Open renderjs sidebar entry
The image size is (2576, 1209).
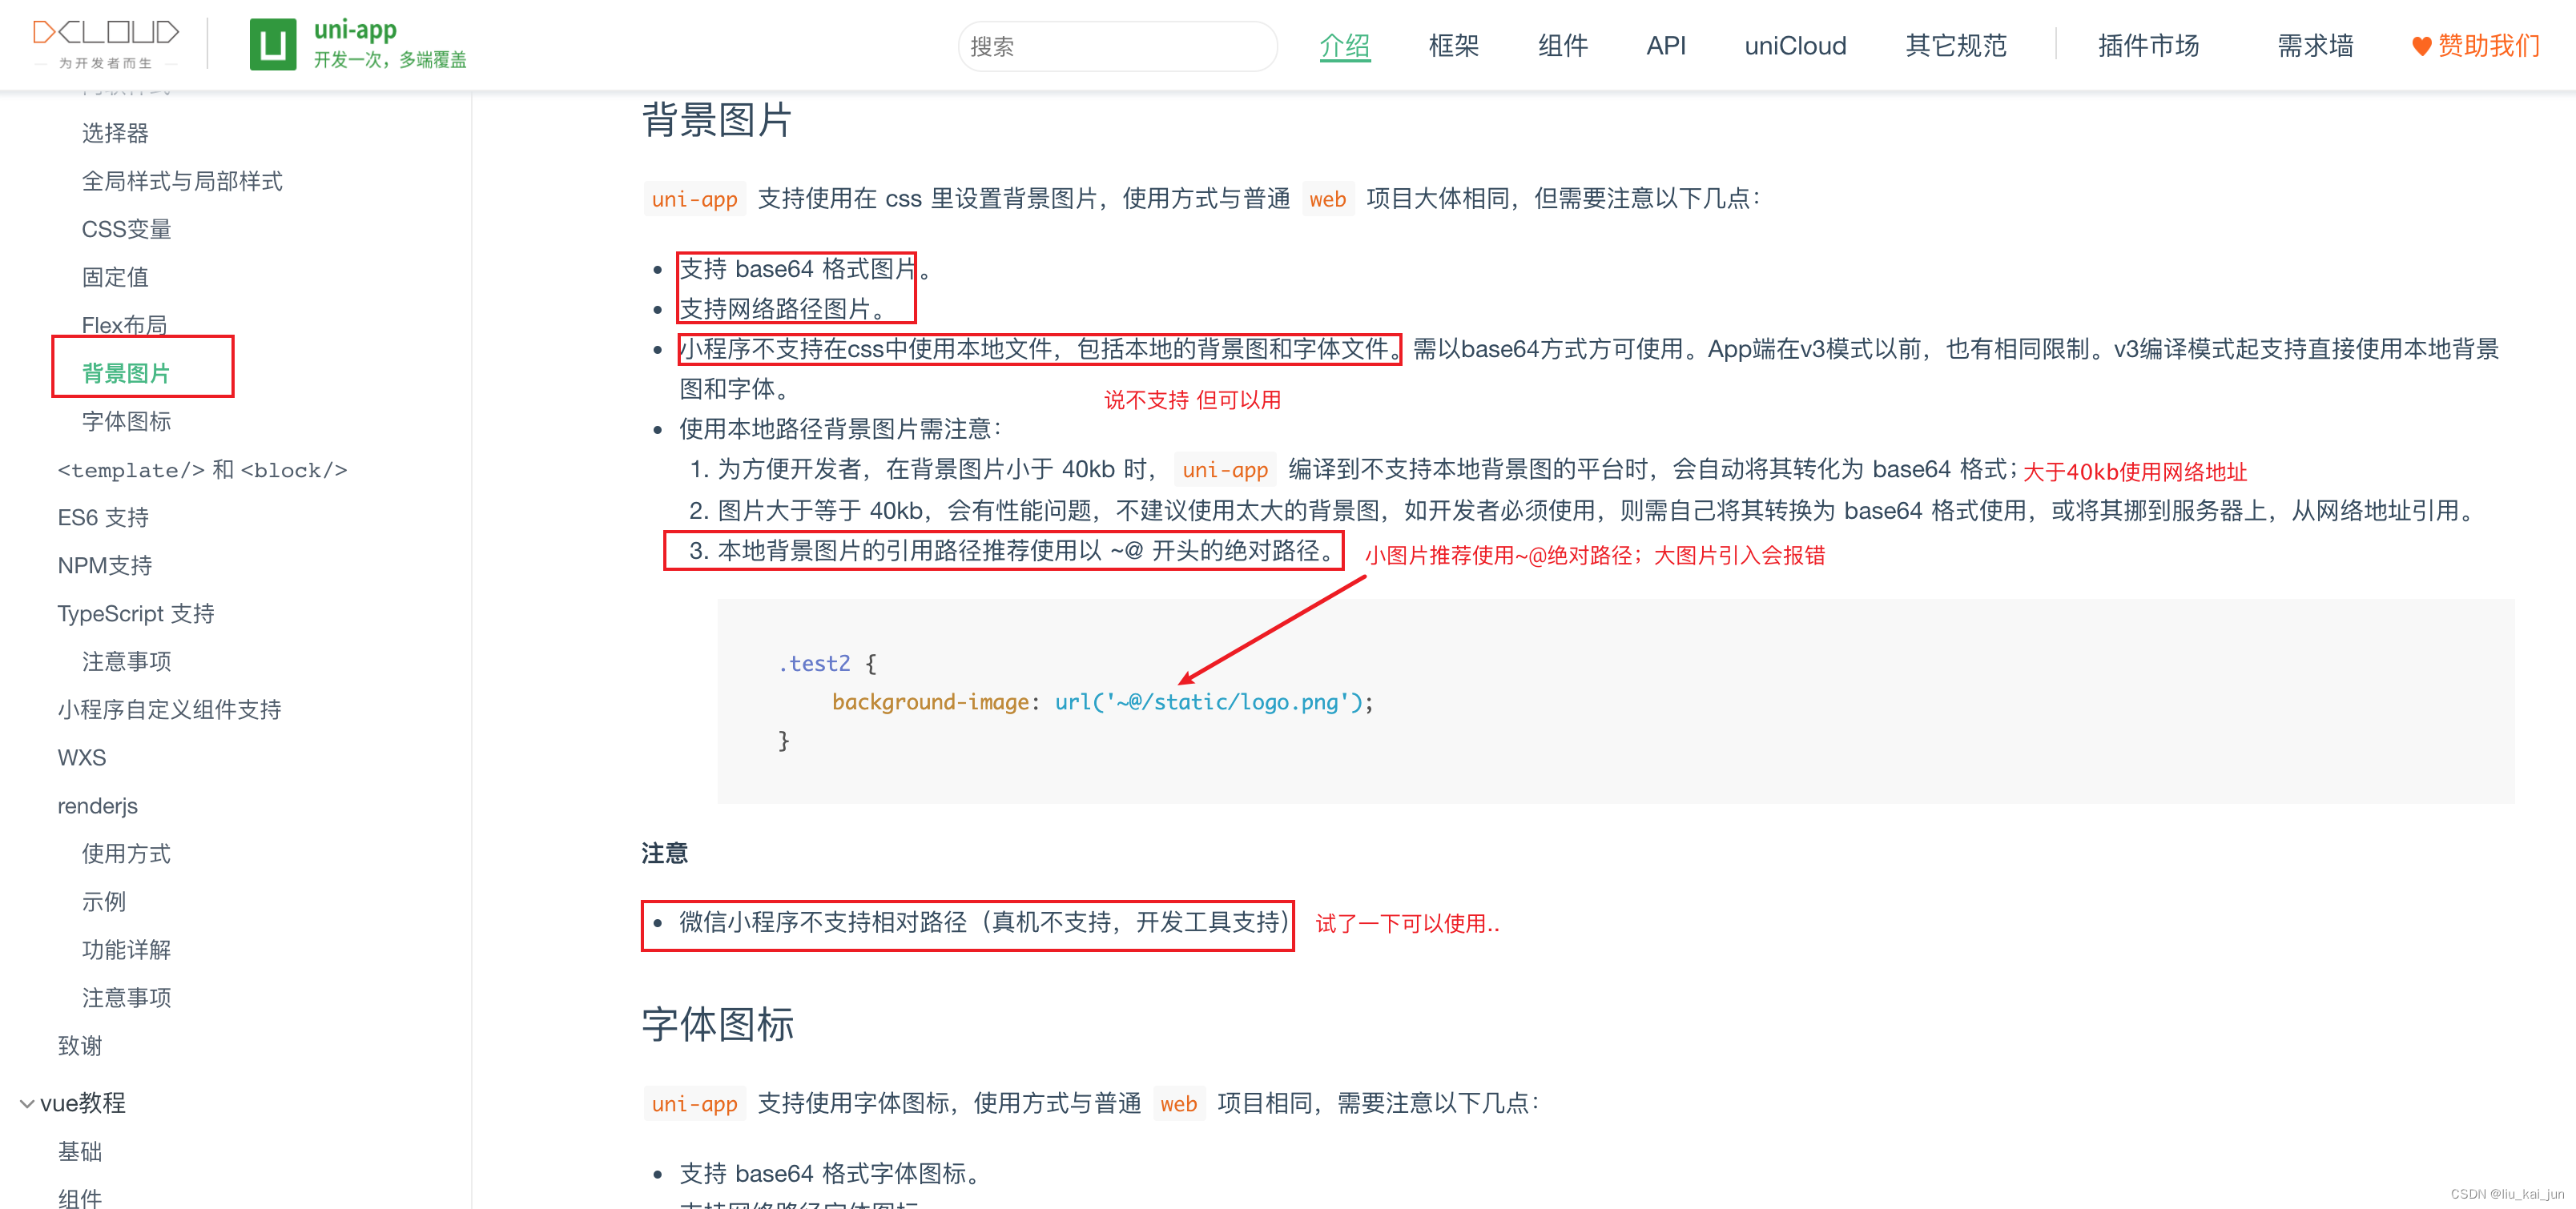click(x=98, y=805)
